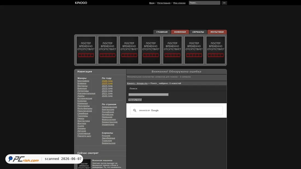
Task: Filter by 2026 года link
Action: [x=107, y=81]
